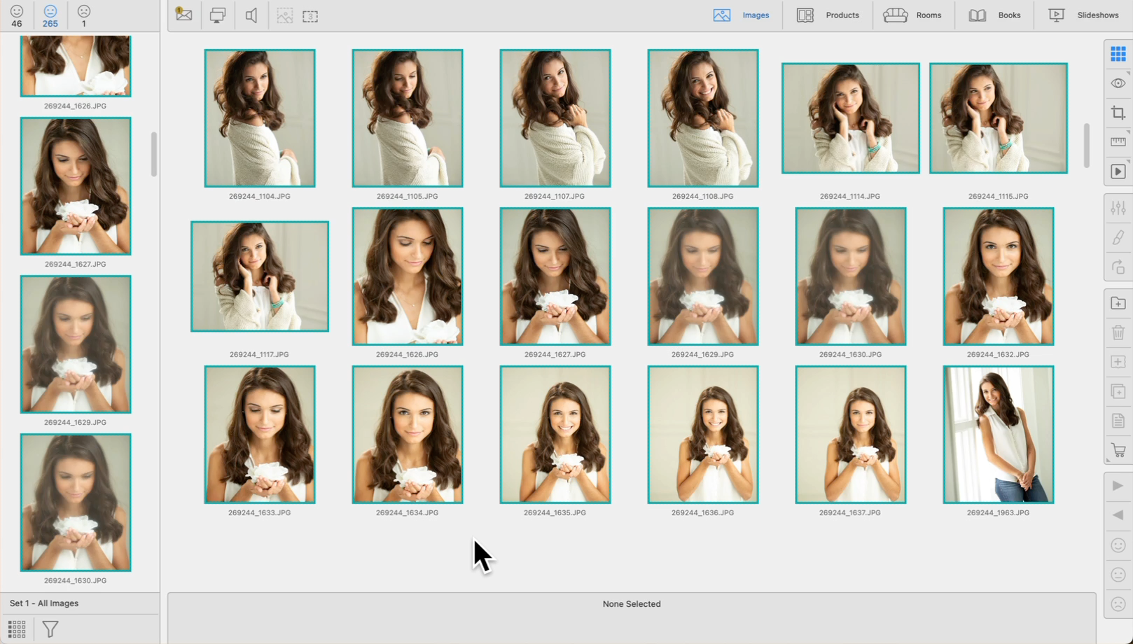1133x644 pixels.
Task: Toggle the happy face filter showing 46
Action: click(x=17, y=16)
